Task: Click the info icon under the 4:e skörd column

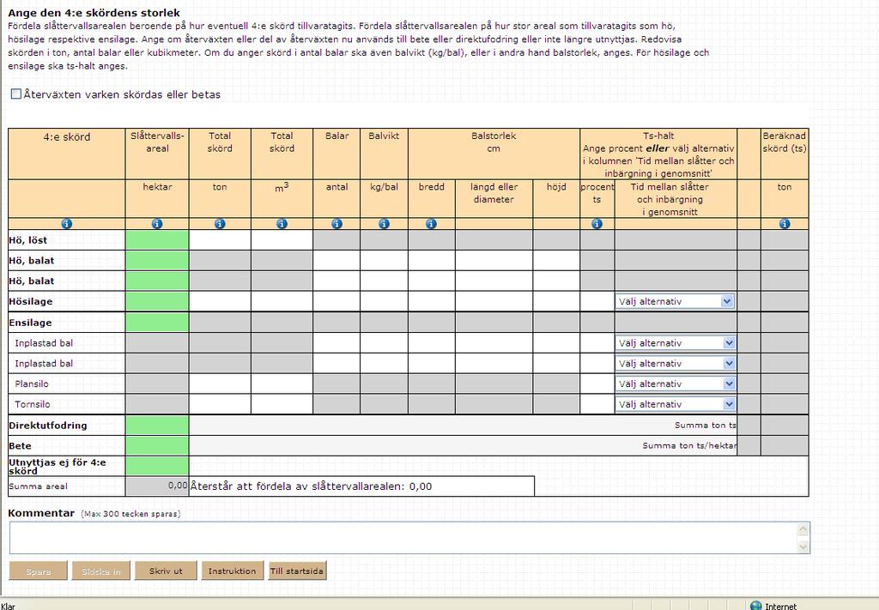Action: (66, 224)
